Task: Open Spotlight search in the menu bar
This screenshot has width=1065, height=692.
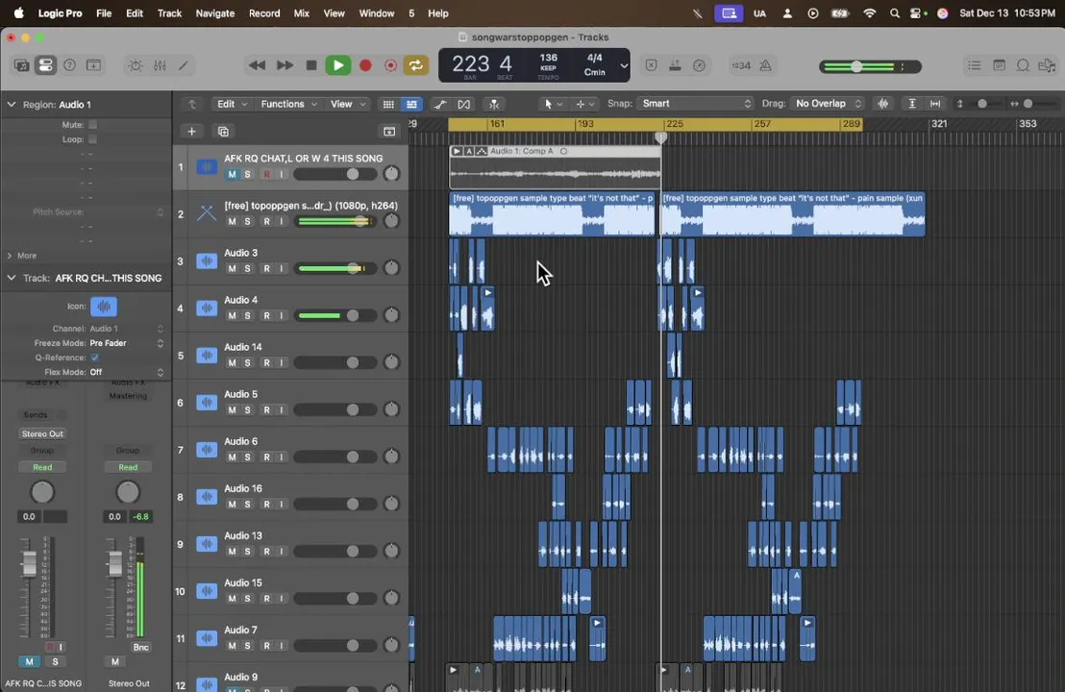Action: point(895,12)
